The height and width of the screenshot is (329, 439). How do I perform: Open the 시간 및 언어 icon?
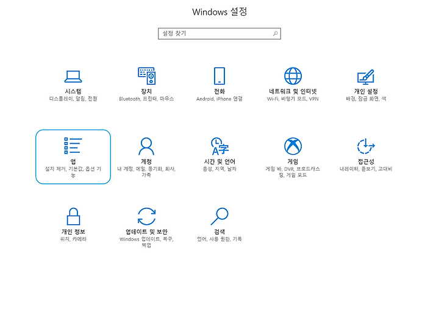point(220,146)
